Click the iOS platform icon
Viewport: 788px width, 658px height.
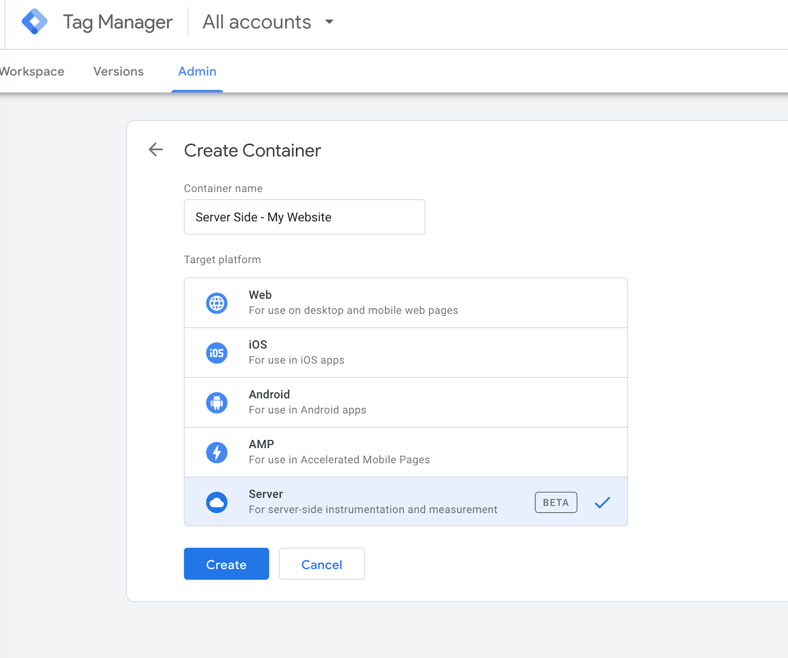(x=217, y=353)
